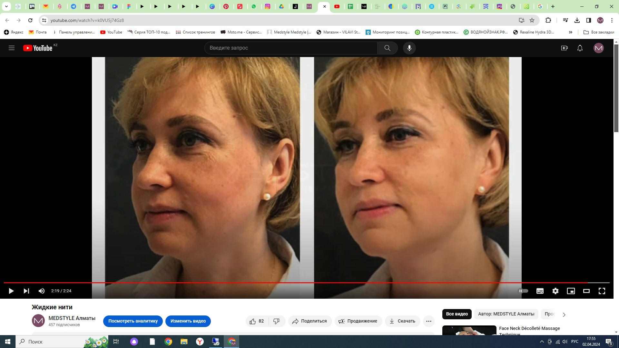
Task: Click 'Посмотреть аналитику' button
Action: point(133,321)
